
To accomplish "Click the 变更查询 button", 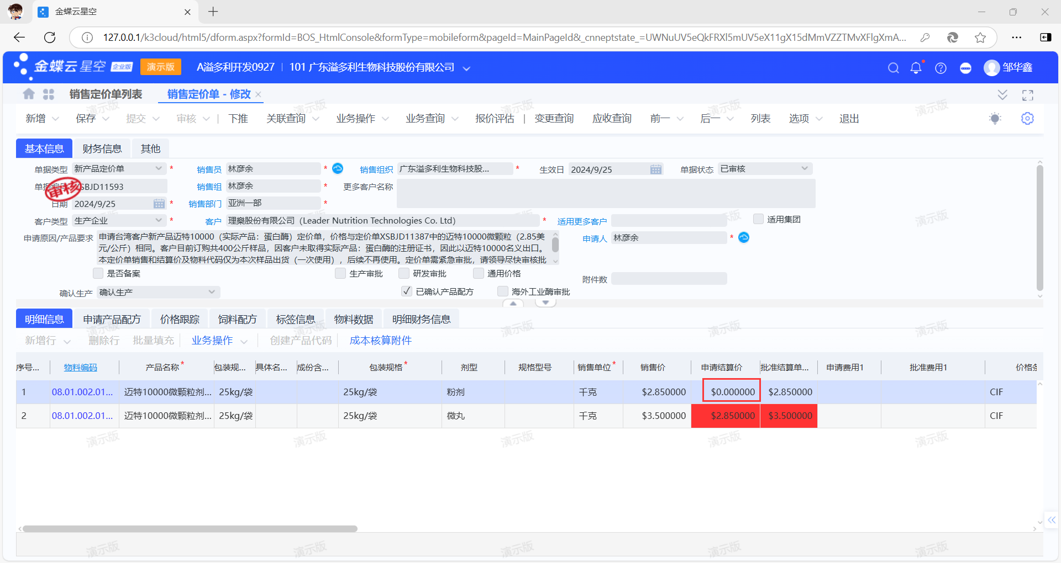I will pyautogui.click(x=554, y=119).
